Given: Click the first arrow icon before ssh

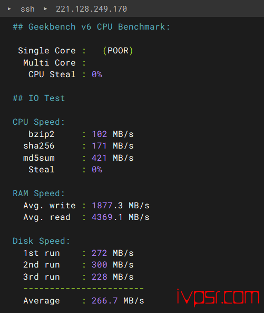Looking at the screenshot, I should point(9,9).
